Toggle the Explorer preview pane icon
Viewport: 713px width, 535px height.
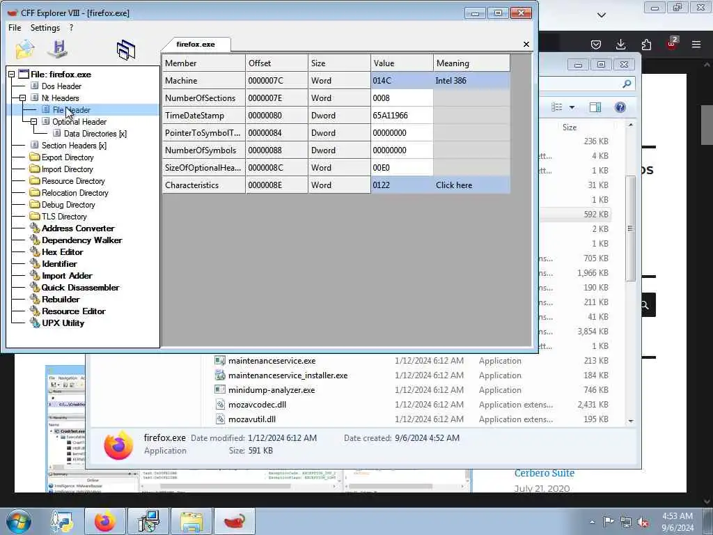[x=595, y=107]
